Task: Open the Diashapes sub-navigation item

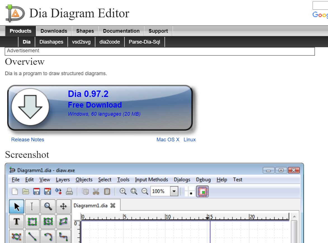Action: coord(51,42)
